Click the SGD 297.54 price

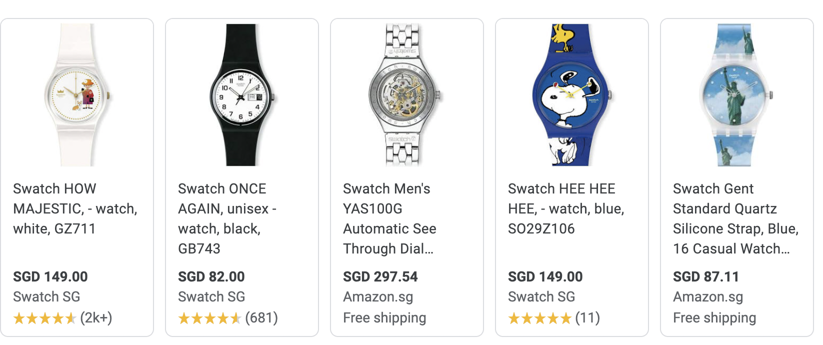click(380, 276)
